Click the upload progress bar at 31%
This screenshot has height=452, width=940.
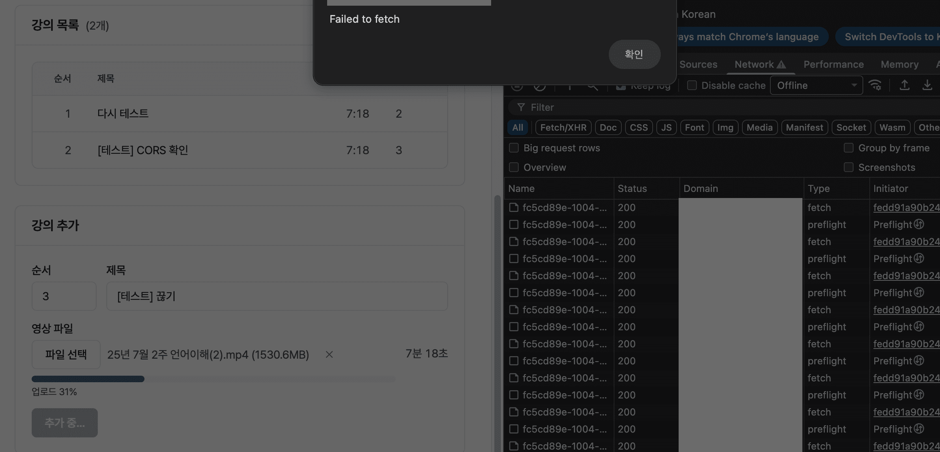pyautogui.click(x=213, y=379)
